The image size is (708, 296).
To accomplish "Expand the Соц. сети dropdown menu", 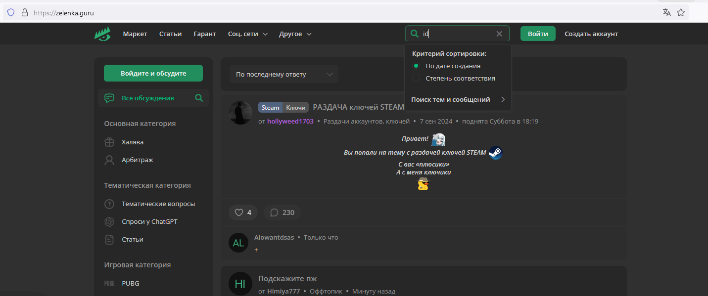I will pyautogui.click(x=248, y=34).
